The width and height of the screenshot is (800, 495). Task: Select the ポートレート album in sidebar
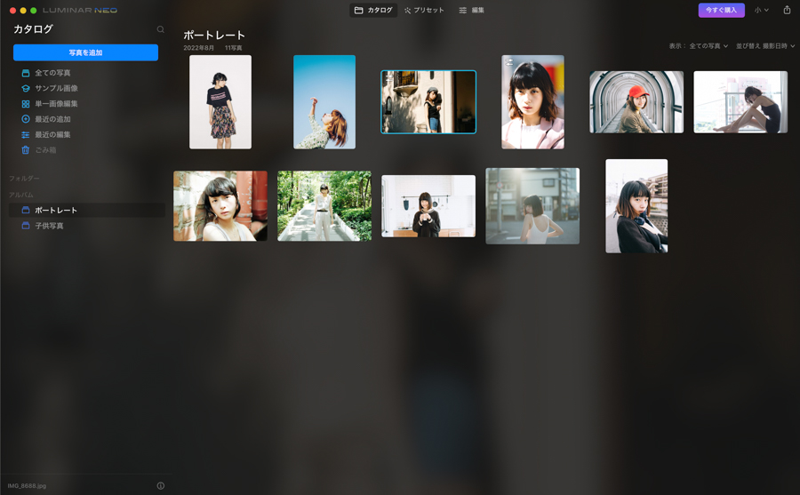(55, 211)
